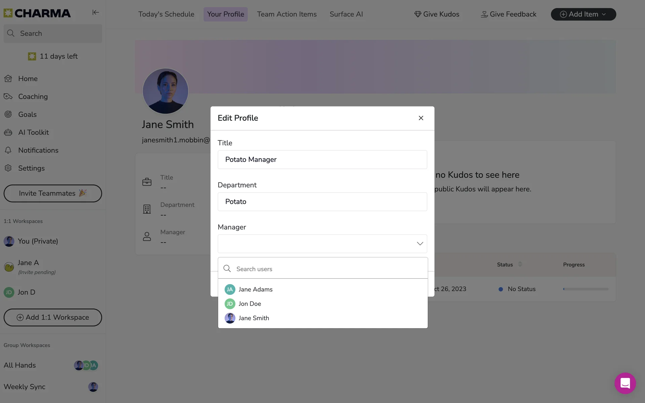
Task: Collapse the sidebar with the arrow icon
Action: [x=95, y=12]
